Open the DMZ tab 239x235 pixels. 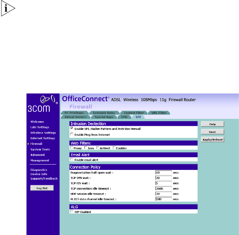[x=125, y=117]
